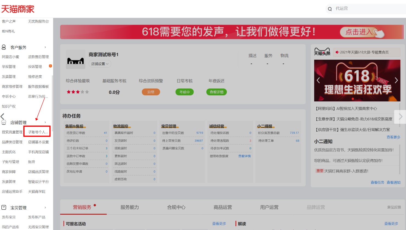This screenshot has width=406, height=230.
Task: Open 查看更多 under 天猫头条 news
Action: pos(393,137)
